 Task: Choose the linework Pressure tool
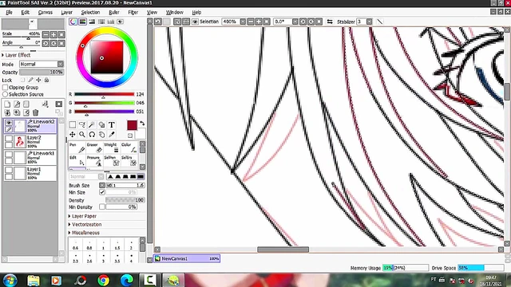(95, 160)
